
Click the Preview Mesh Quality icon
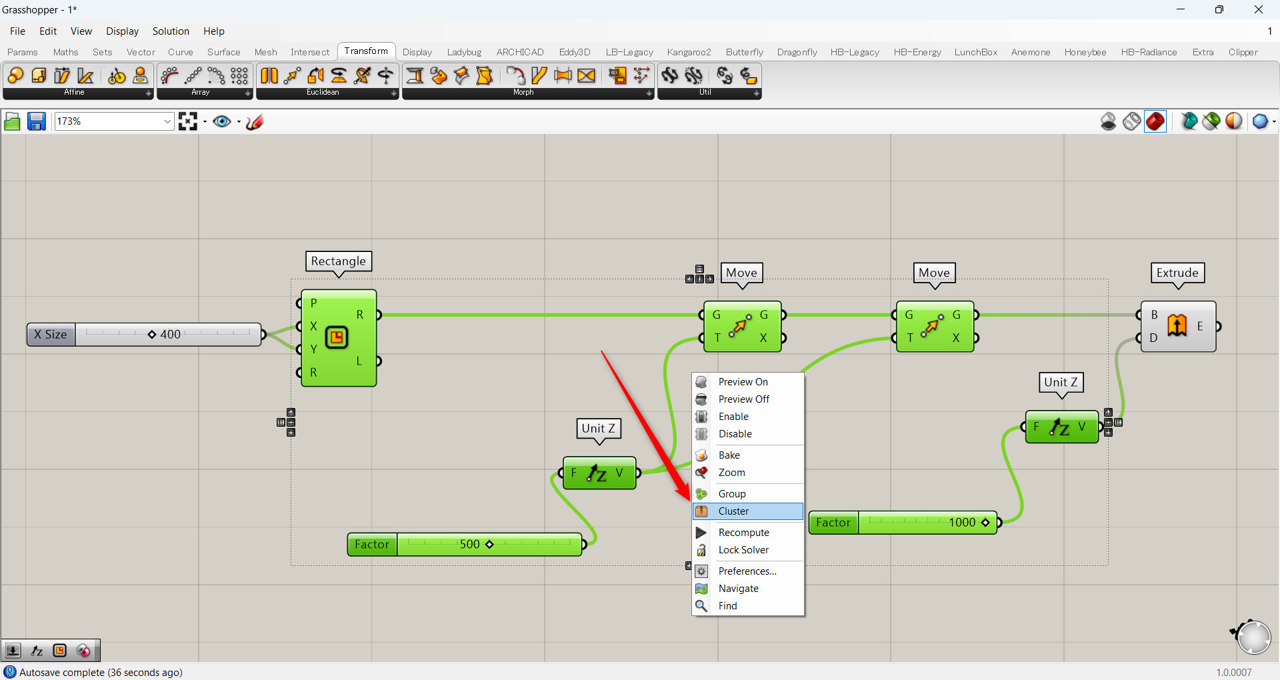[x=1260, y=121]
